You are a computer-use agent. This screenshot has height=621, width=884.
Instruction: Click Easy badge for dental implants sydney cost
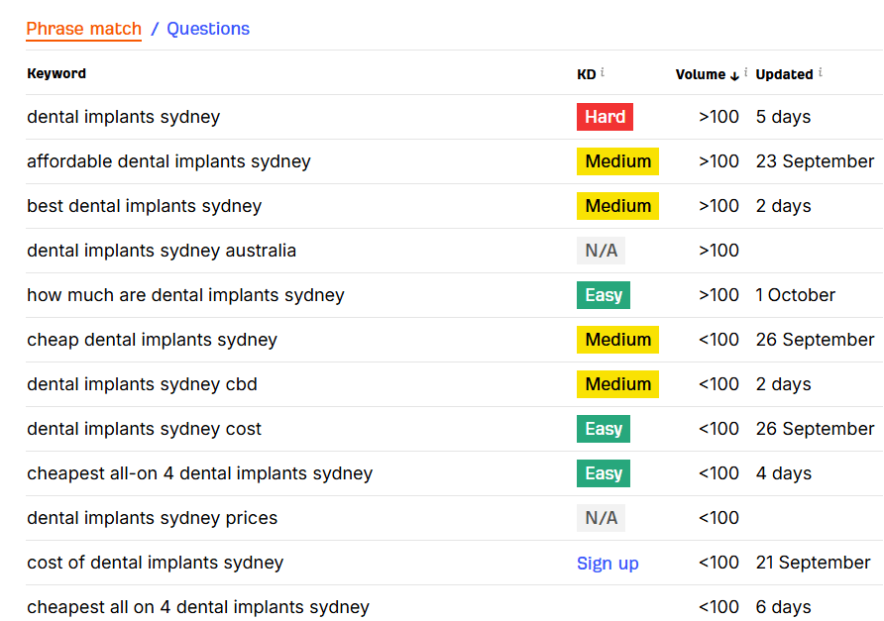click(604, 429)
